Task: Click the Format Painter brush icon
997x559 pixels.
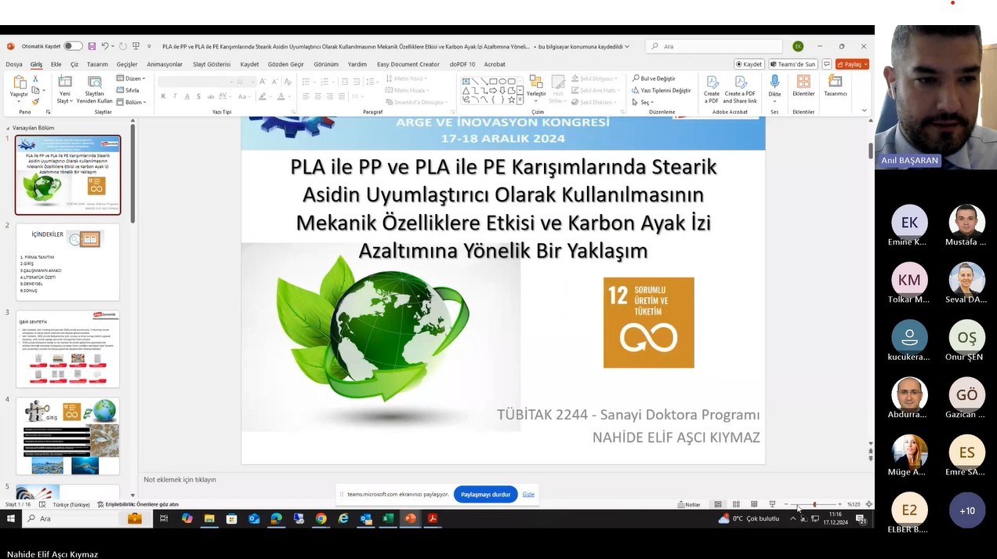Action: click(36, 101)
